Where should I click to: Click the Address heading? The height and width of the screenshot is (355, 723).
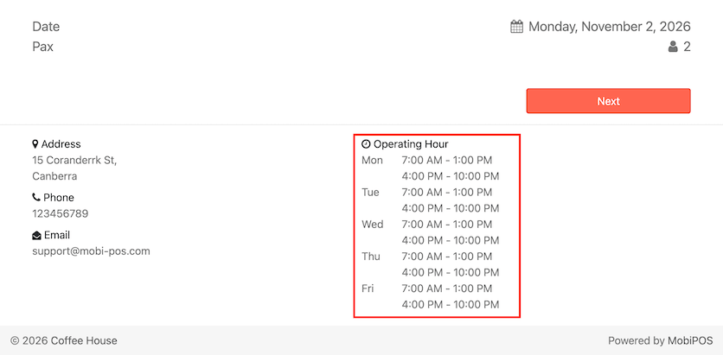[61, 144]
